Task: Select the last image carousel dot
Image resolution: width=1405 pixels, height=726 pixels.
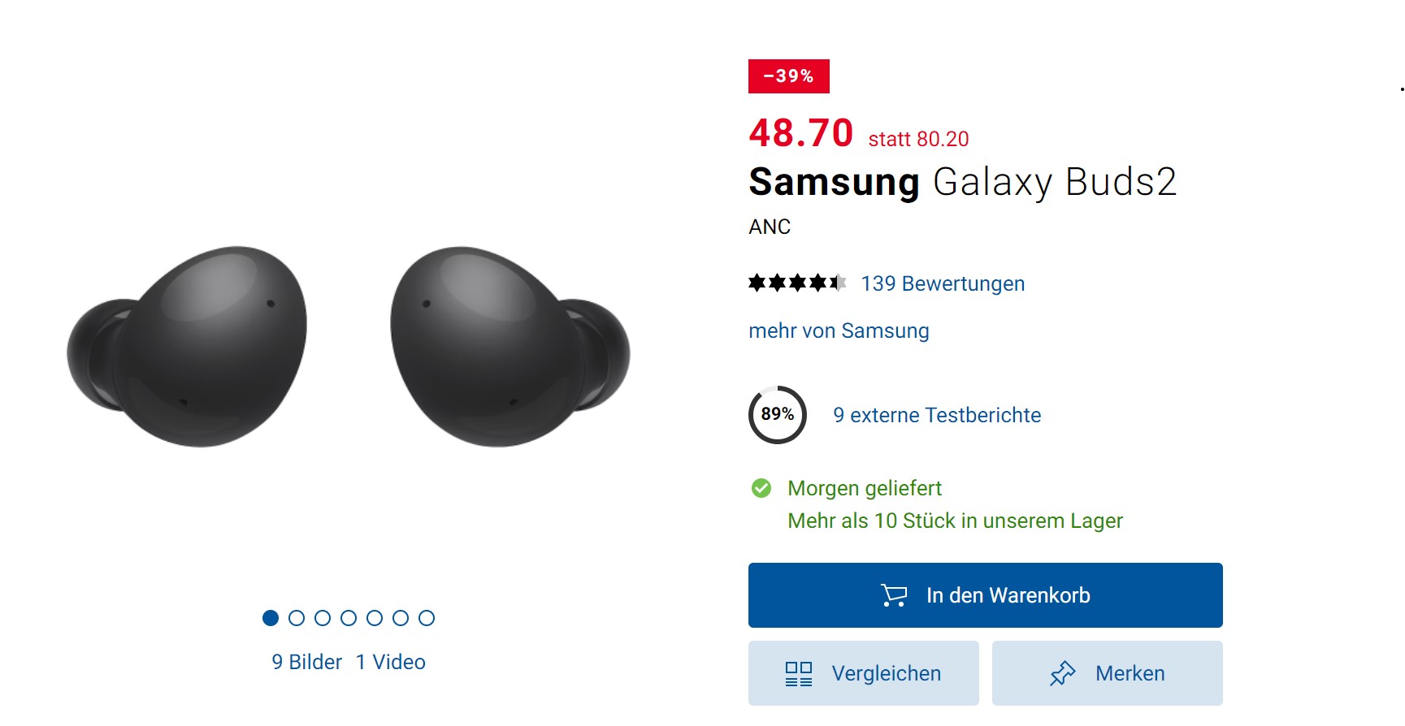Action: 427,618
